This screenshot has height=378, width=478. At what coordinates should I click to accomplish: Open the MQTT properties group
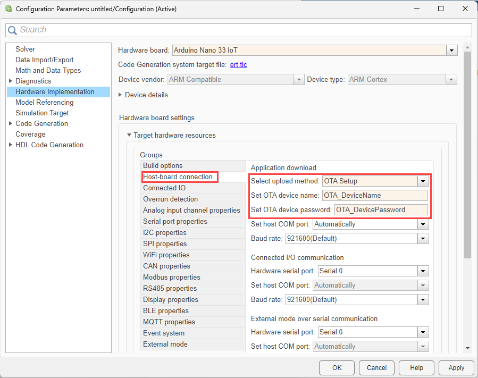(167, 322)
